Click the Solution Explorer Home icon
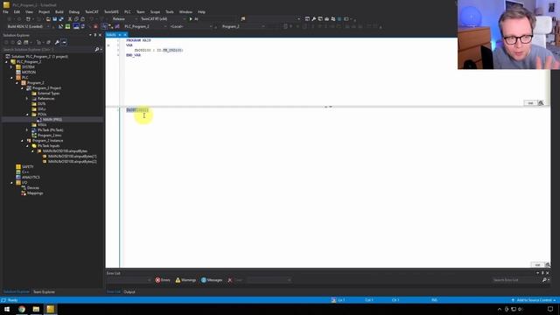This screenshot has width=560, height=315. (19, 42)
